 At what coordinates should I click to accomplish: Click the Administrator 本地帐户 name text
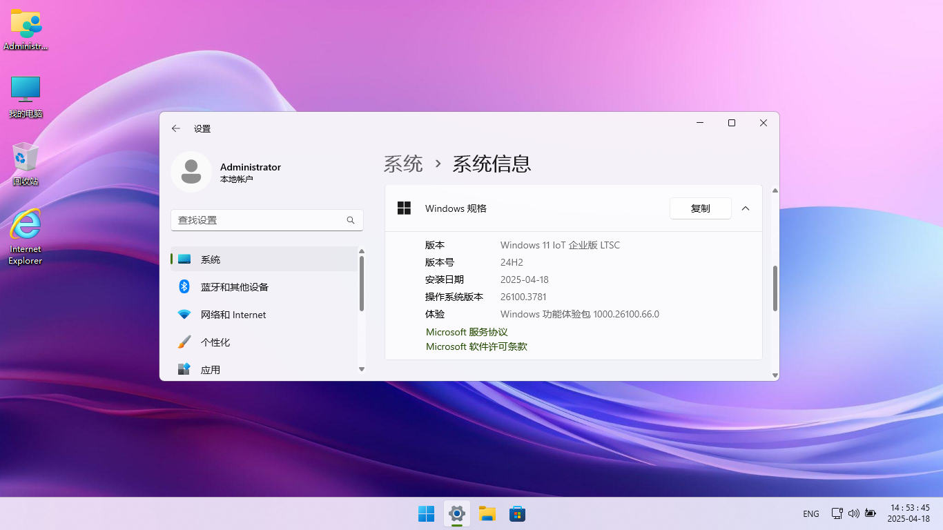tap(251, 173)
